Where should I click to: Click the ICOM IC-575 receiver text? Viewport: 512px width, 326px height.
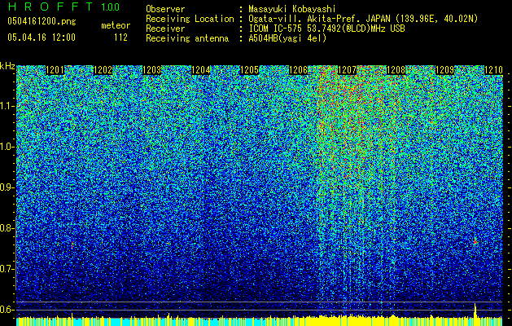click(326, 29)
